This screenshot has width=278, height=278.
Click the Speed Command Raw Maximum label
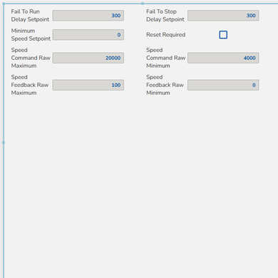31,58
